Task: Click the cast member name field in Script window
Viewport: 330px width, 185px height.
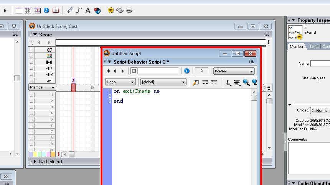Action: (158, 71)
